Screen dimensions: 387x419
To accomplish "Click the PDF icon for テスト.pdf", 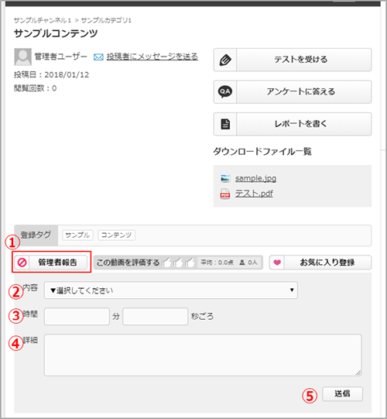I will pos(225,194).
